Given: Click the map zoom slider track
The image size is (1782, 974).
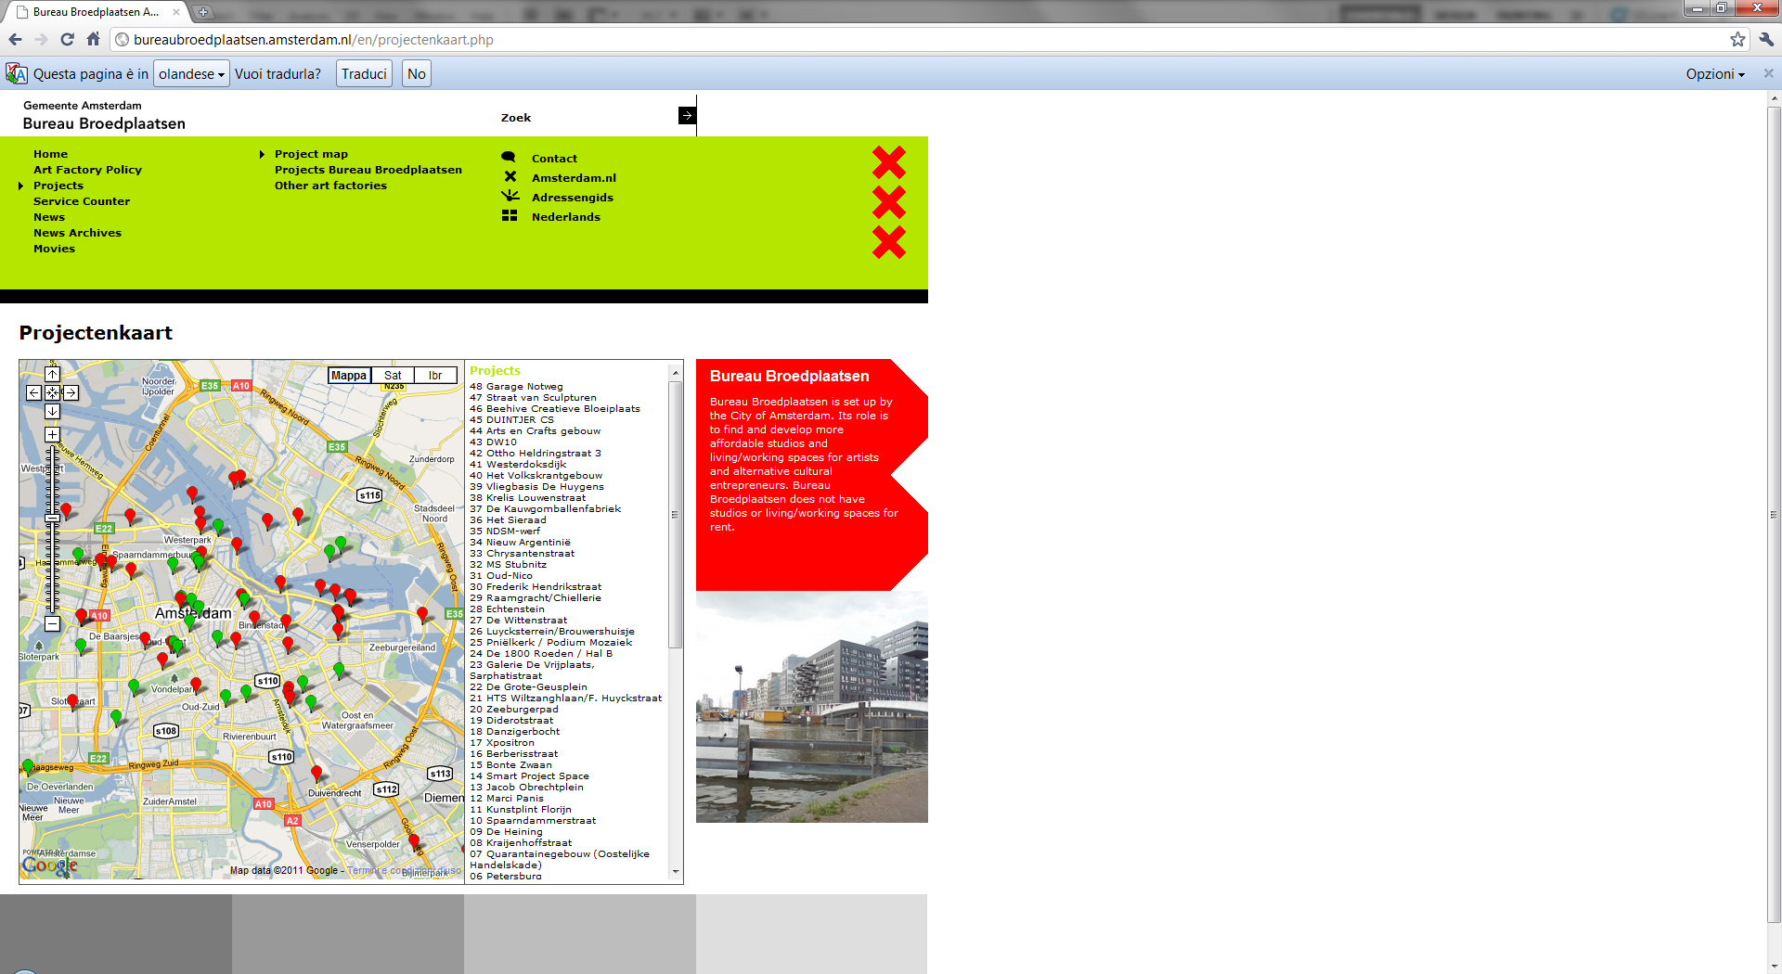Looking at the screenshot, I should [52, 530].
